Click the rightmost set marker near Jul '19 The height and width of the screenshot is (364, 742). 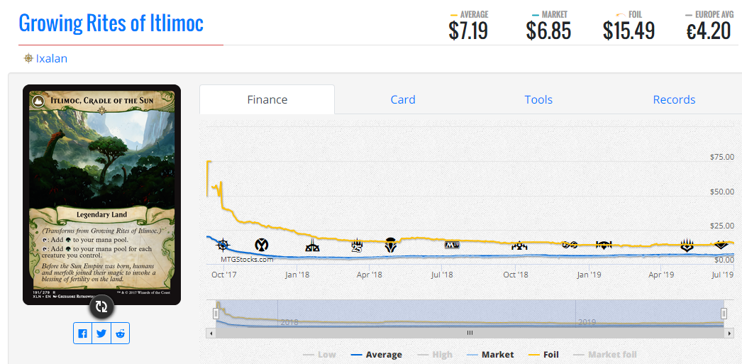pos(721,245)
